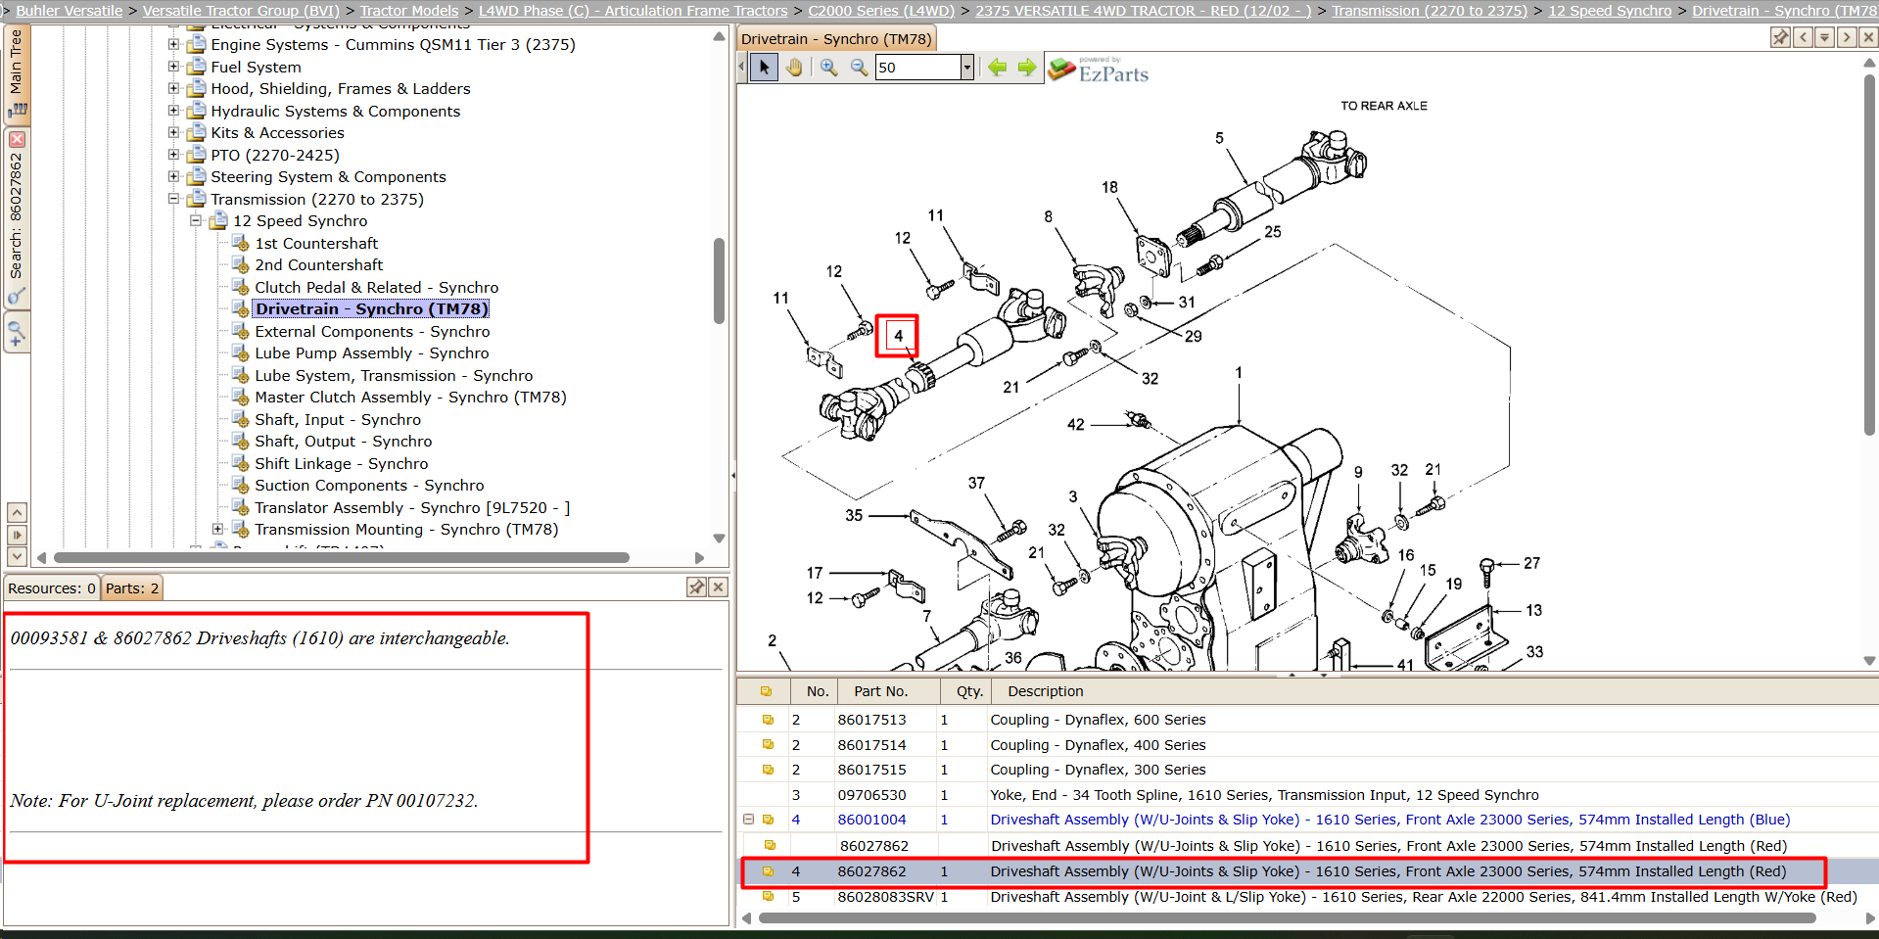
Task: Expand Transmission Mounting - Synchro (TM78) node
Action: click(x=218, y=529)
